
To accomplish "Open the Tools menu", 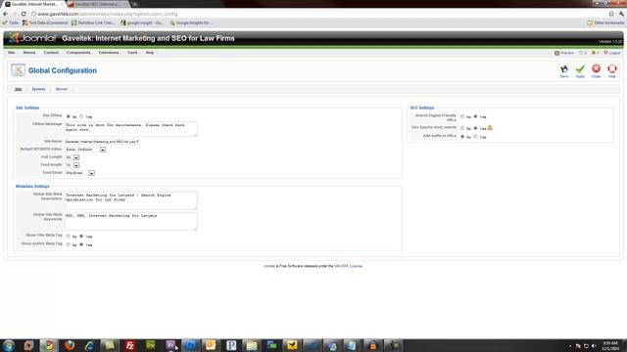I will [132, 53].
